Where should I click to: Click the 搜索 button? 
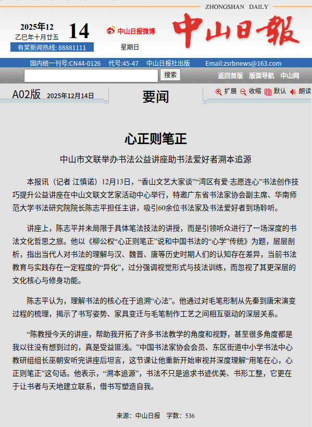170,75
